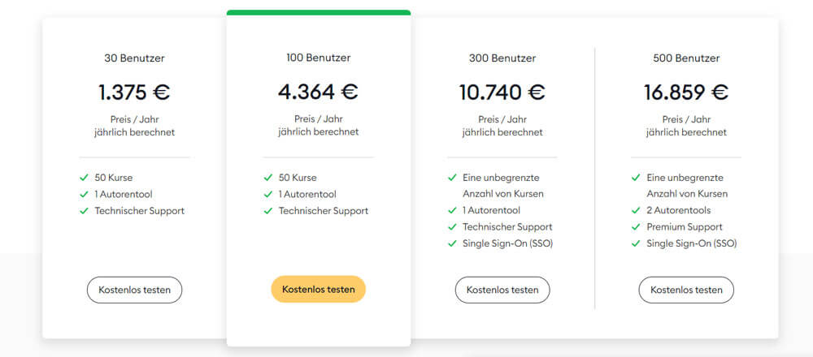Click checkmark beside Single Sign-On in 300 Benutzer
This screenshot has width=813, height=357.
click(452, 243)
